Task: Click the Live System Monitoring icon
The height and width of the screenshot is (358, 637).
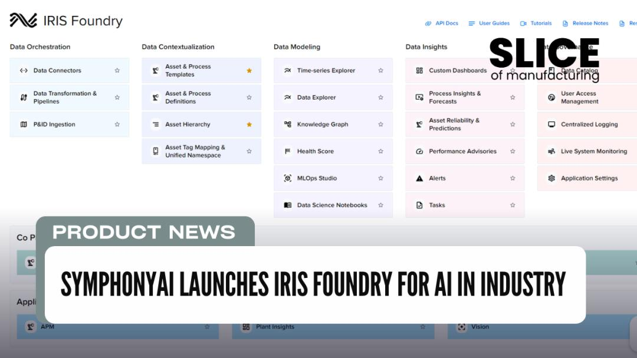Action: pos(551,151)
